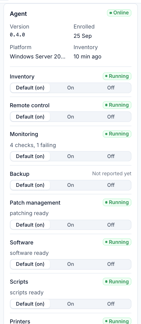Click Software's Running status badge
The height and width of the screenshot is (324, 141).
pyautogui.click(x=117, y=242)
